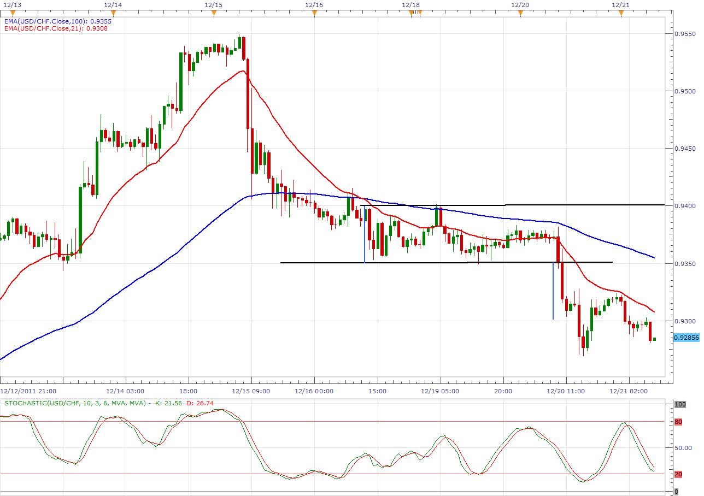
Task: Click the stochastic 100 level label
Action: pos(679,404)
